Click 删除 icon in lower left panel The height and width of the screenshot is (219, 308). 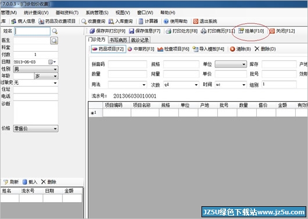pos(44,182)
